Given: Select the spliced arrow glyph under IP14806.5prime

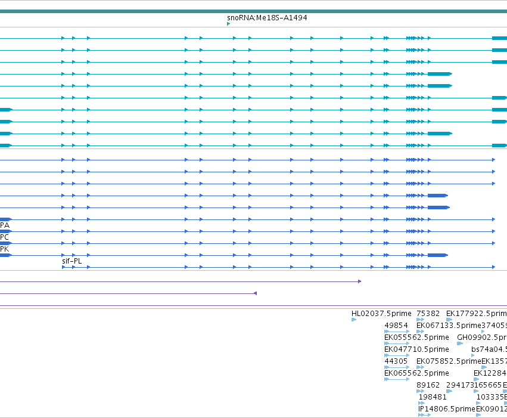Looking at the screenshot, I should 425,416.
